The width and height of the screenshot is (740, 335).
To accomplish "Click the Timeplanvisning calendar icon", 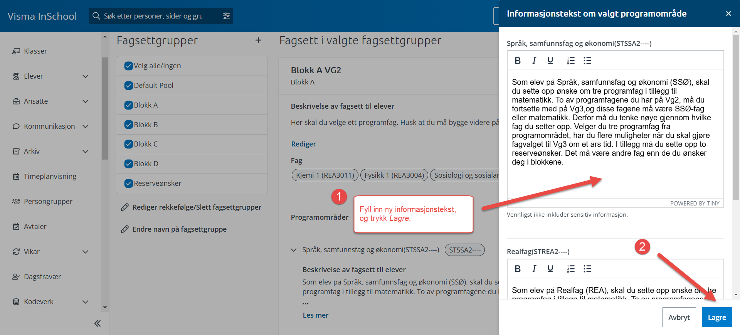I will tap(16, 176).
